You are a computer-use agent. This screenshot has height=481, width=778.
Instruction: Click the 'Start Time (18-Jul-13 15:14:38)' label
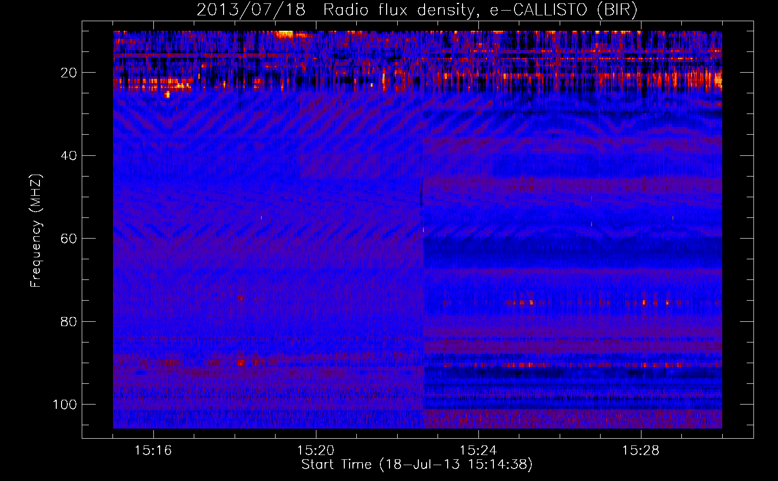click(417, 465)
